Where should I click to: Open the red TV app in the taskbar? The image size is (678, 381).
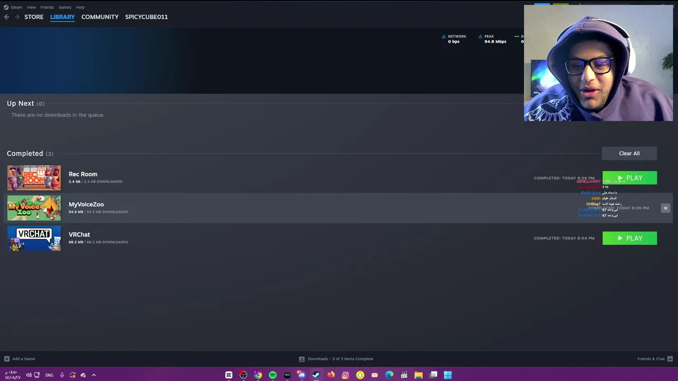[x=374, y=375]
